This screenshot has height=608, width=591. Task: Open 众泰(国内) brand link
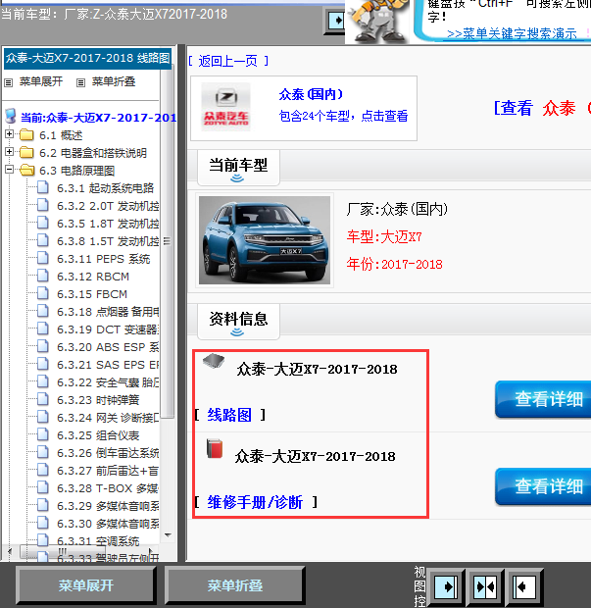click(x=311, y=94)
